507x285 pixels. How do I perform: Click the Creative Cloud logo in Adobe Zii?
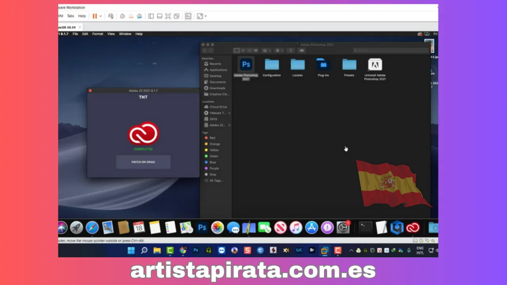(x=143, y=133)
